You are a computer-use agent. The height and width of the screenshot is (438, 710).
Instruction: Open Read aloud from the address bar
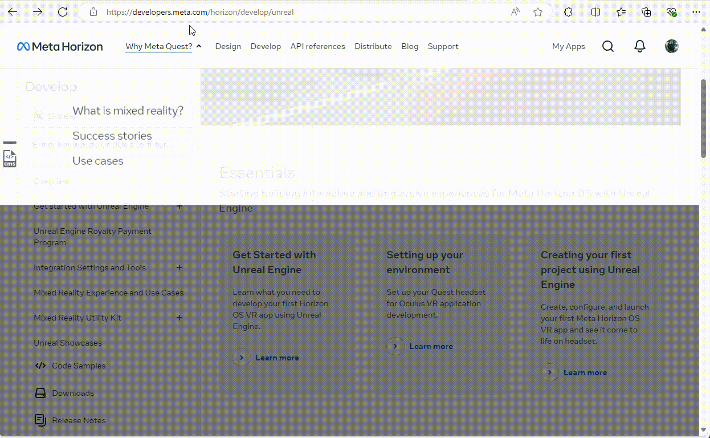[x=515, y=12]
